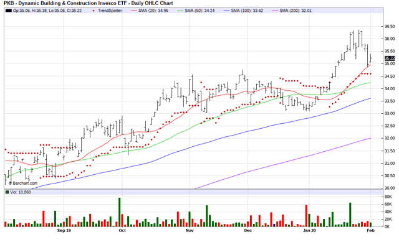The image size is (399, 242).
Task: Click the Barchart.com copyright text
Action: [x=23, y=183]
